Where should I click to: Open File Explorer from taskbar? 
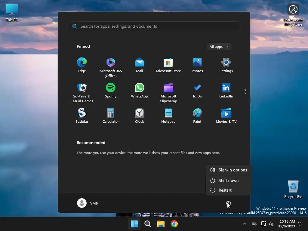point(161,224)
